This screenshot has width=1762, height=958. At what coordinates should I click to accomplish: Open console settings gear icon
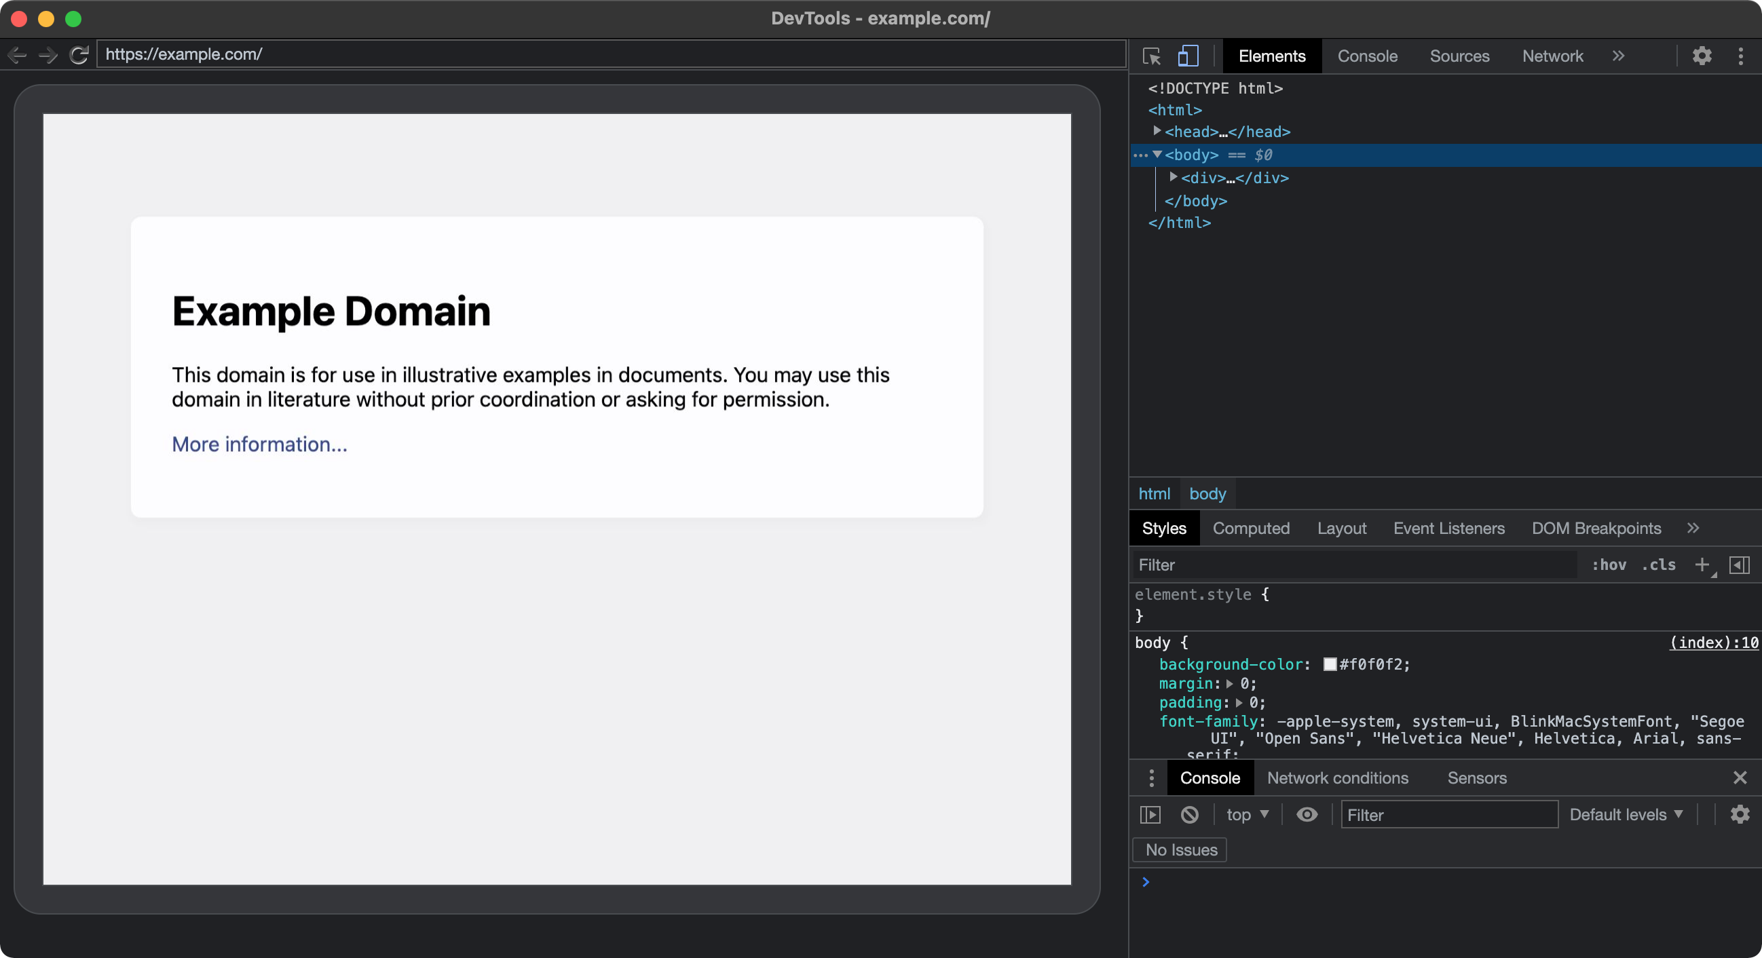(1740, 814)
